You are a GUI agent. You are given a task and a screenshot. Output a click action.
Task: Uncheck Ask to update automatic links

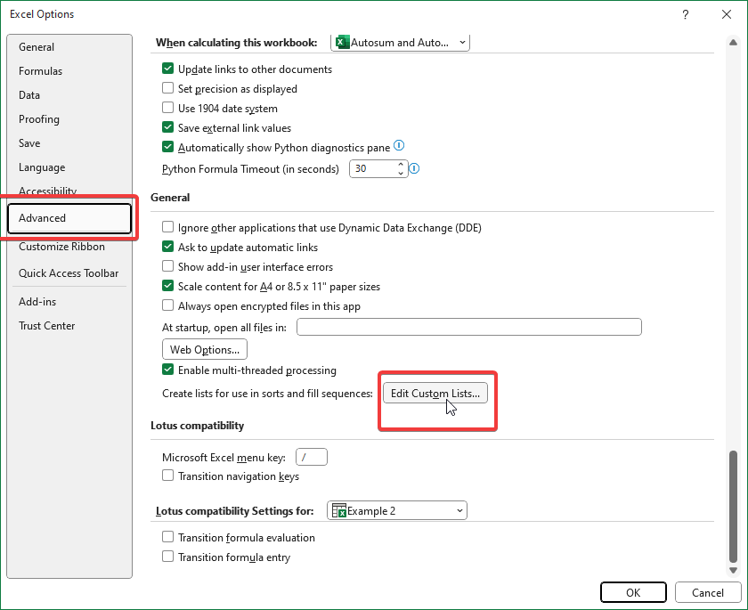click(167, 248)
